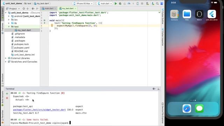Open the SDK manager download icon
This screenshot has width=224, height=126.
153,3
